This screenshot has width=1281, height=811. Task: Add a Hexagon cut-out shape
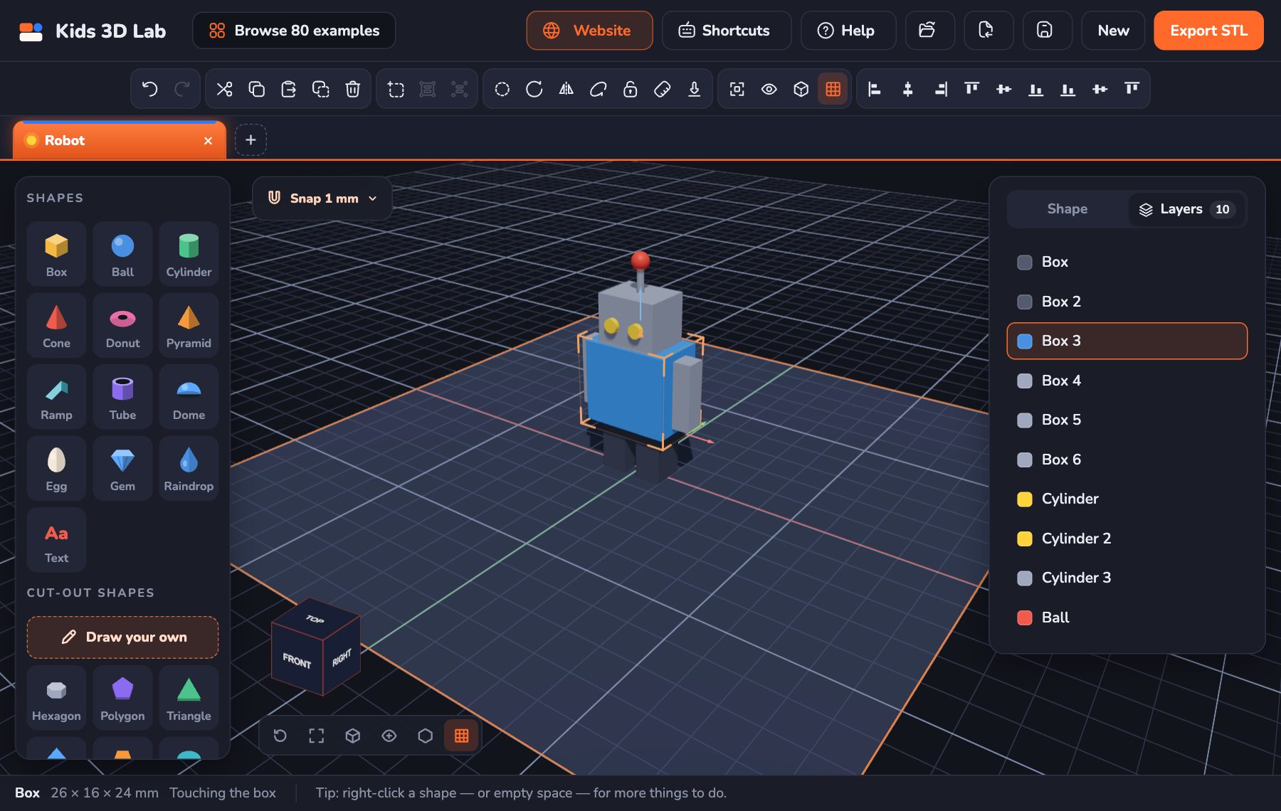(x=56, y=698)
